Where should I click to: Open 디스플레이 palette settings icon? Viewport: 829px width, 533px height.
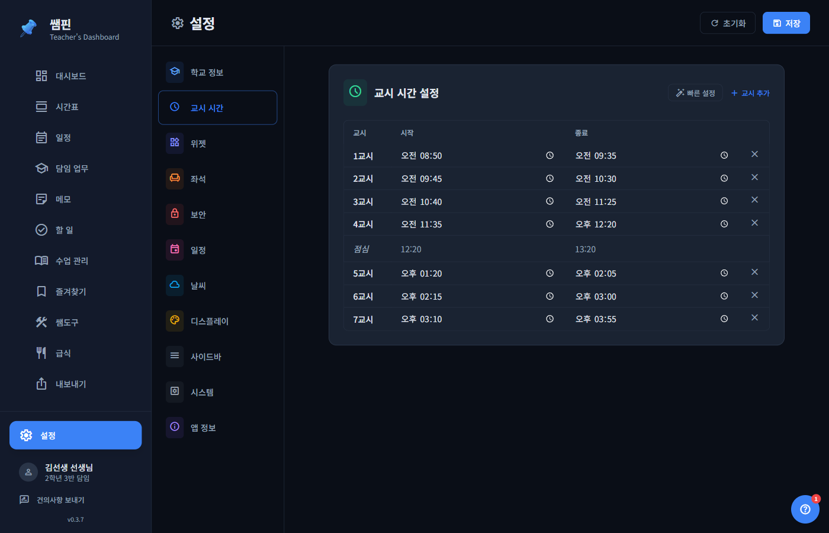[174, 320]
